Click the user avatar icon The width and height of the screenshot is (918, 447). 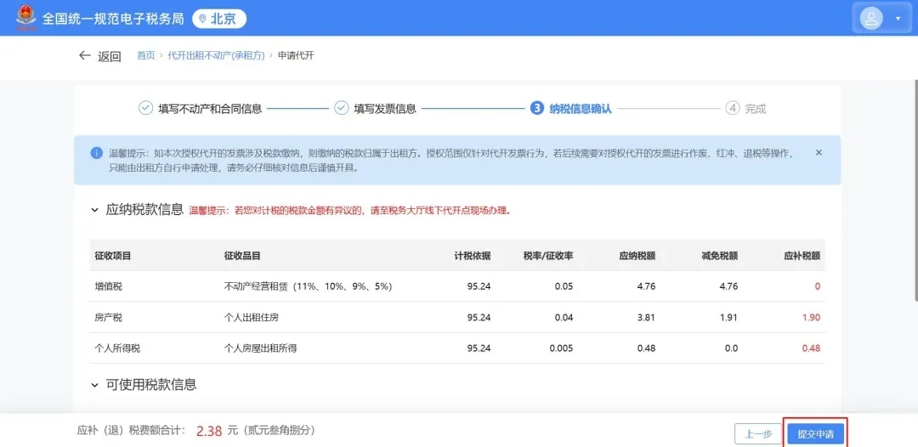[x=871, y=18]
